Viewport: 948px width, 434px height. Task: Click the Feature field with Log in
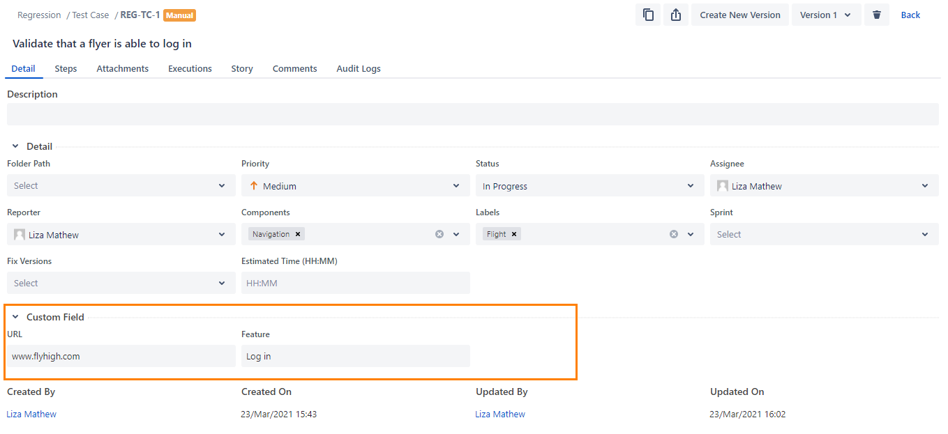(x=356, y=356)
